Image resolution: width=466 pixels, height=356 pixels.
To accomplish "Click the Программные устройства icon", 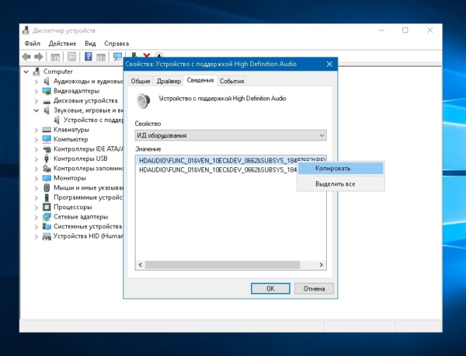I will click(47, 197).
